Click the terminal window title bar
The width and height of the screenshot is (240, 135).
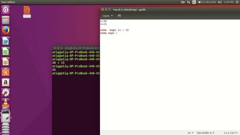pyautogui.click(x=76, y=48)
